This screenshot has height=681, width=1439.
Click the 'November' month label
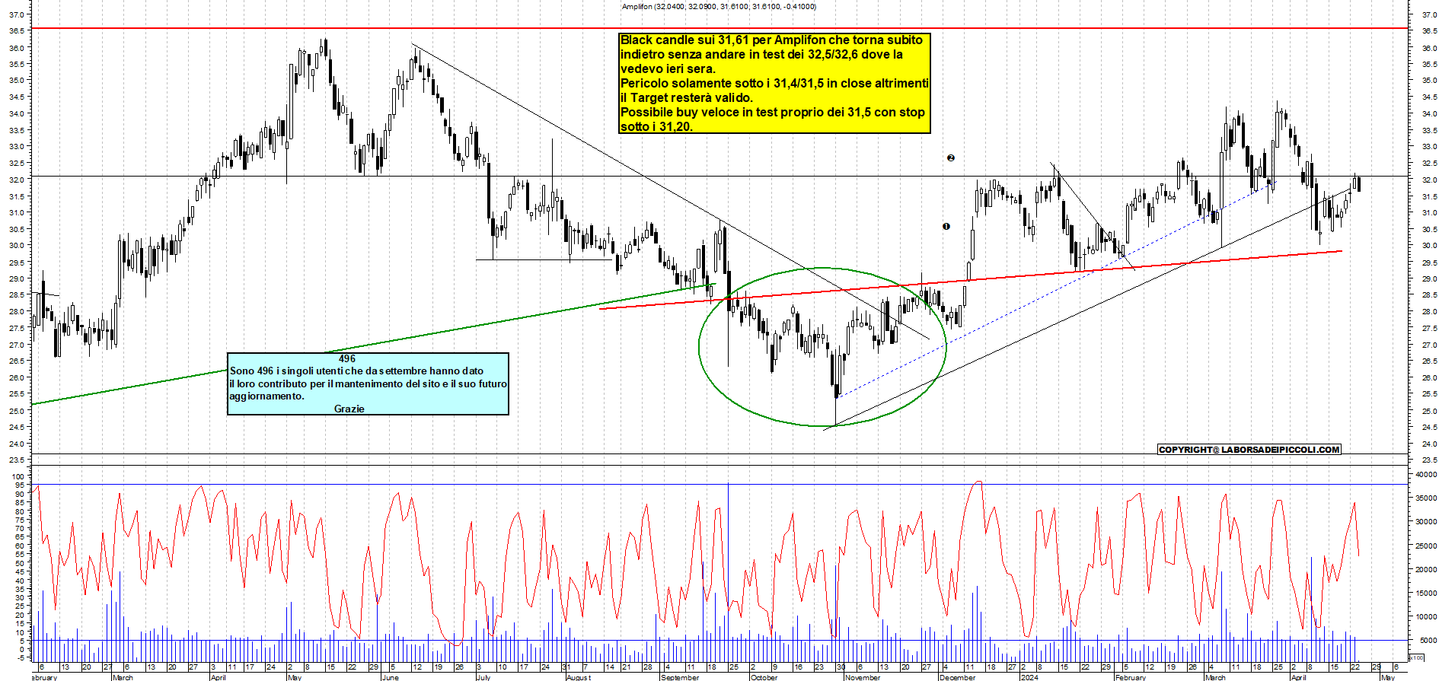click(x=863, y=677)
